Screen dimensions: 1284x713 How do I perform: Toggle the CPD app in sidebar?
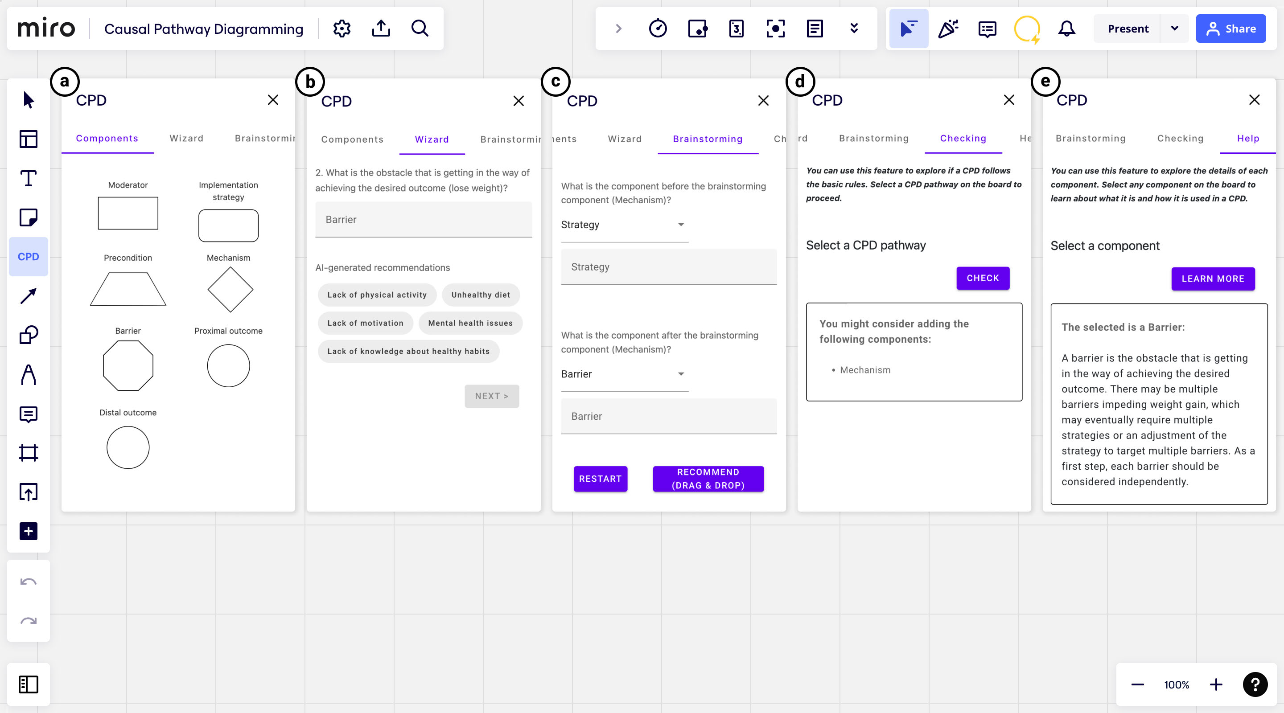(x=29, y=257)
